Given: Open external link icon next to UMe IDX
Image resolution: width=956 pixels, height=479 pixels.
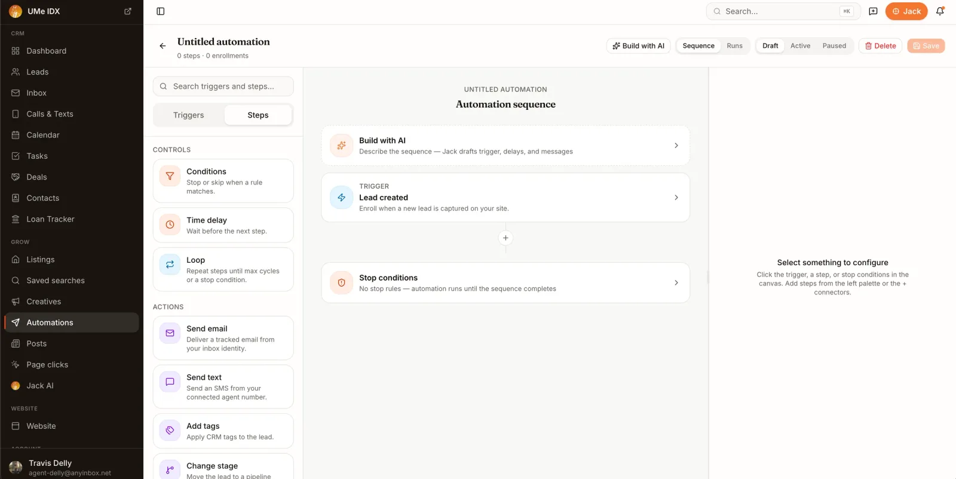Looking at the screenshot, I should click(x=128, y=11).
